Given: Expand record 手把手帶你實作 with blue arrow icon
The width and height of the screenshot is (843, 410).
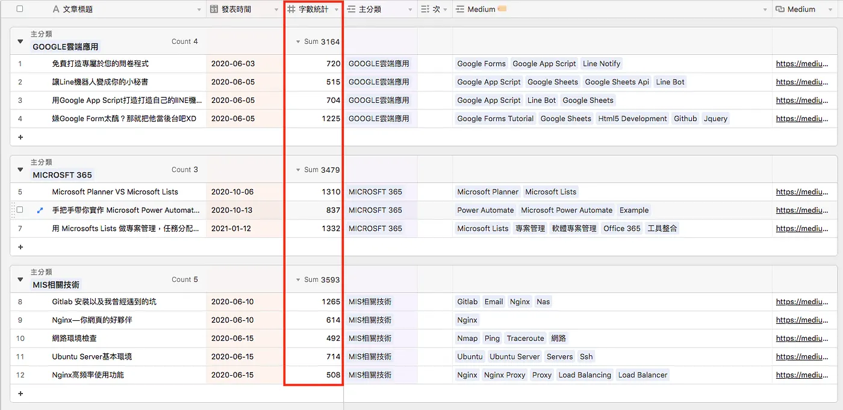Looking at the screenshot, I should (40, 210).
